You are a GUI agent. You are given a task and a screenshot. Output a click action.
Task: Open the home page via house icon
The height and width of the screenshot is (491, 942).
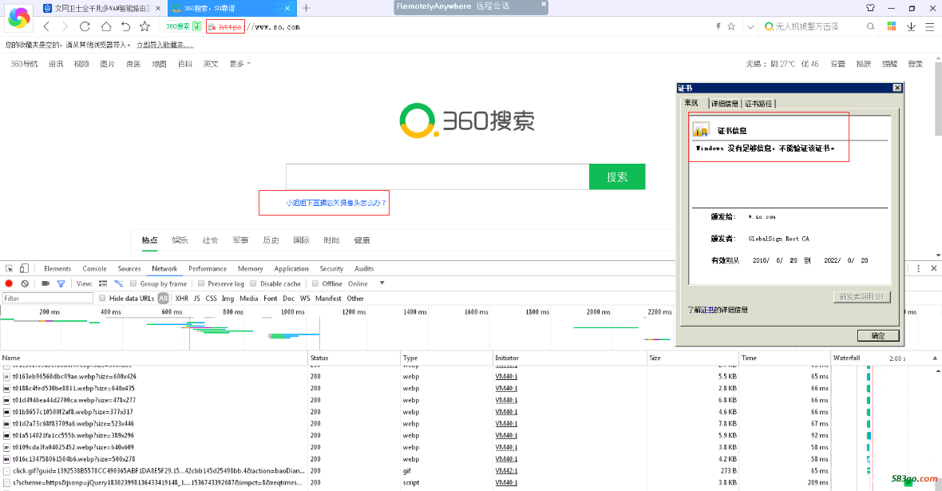[x=105, y=26]
